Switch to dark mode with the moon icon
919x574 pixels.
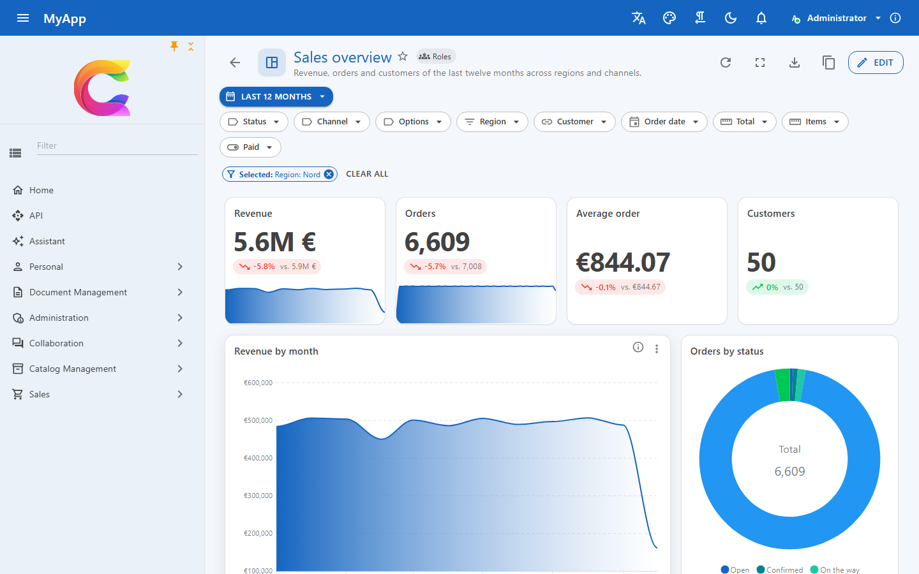(731, 18)
